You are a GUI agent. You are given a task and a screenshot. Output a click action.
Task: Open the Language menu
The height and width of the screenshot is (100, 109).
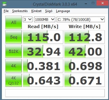(x=63, y=11)
